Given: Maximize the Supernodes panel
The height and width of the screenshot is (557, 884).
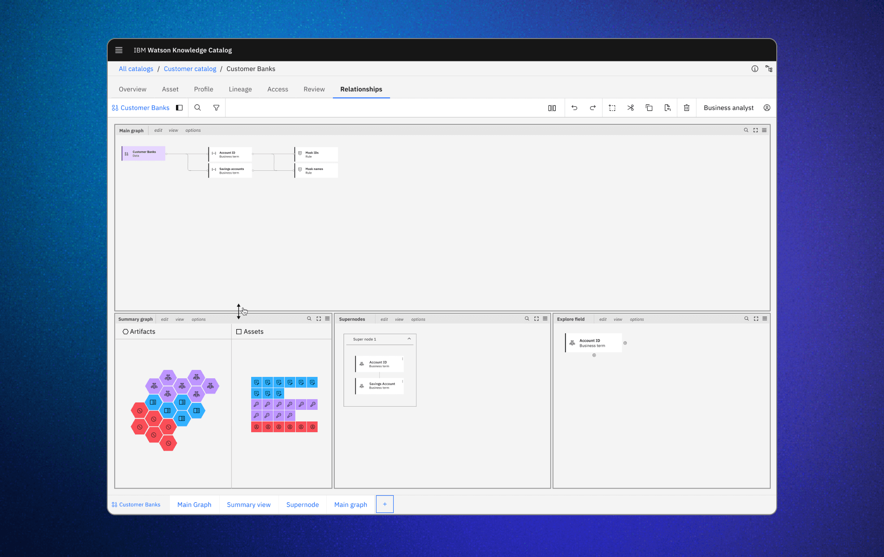Looking at the screenshot, I should click(536, 319).
